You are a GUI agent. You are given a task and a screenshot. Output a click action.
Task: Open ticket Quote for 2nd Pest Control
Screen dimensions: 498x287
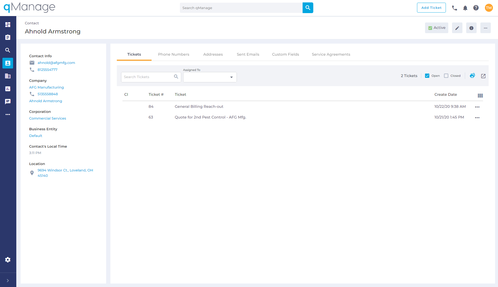[210, 117]
